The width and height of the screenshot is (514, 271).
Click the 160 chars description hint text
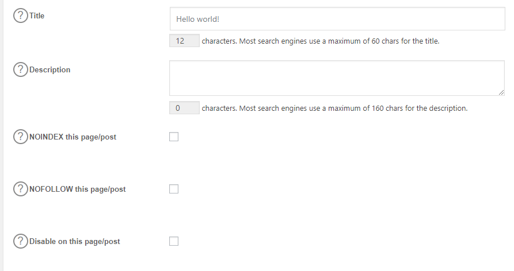coord(334,108)
